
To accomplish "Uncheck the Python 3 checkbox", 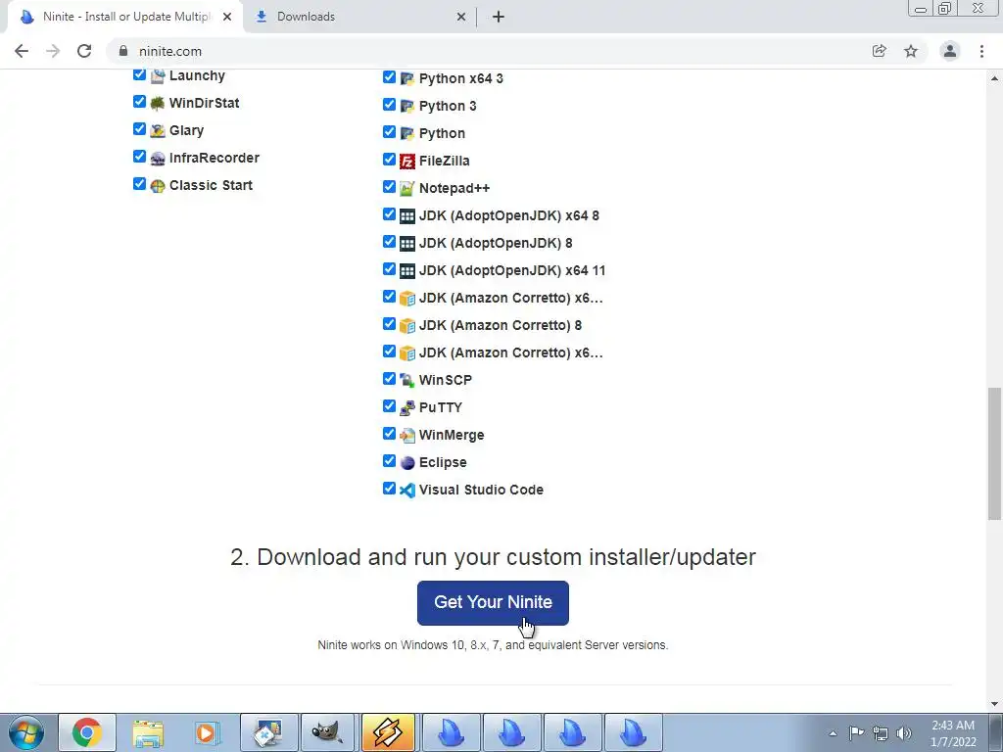I will tap(389, 104).
